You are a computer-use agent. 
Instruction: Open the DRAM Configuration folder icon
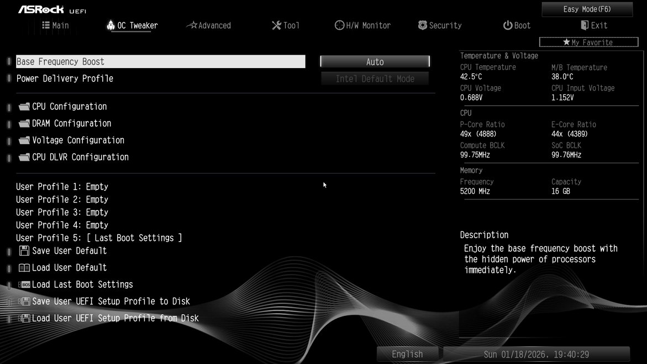[24, 123]
